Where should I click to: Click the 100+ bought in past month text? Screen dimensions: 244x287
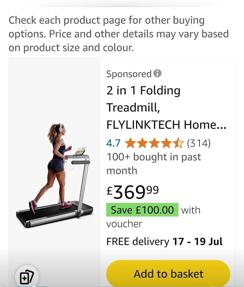point(154,164)
